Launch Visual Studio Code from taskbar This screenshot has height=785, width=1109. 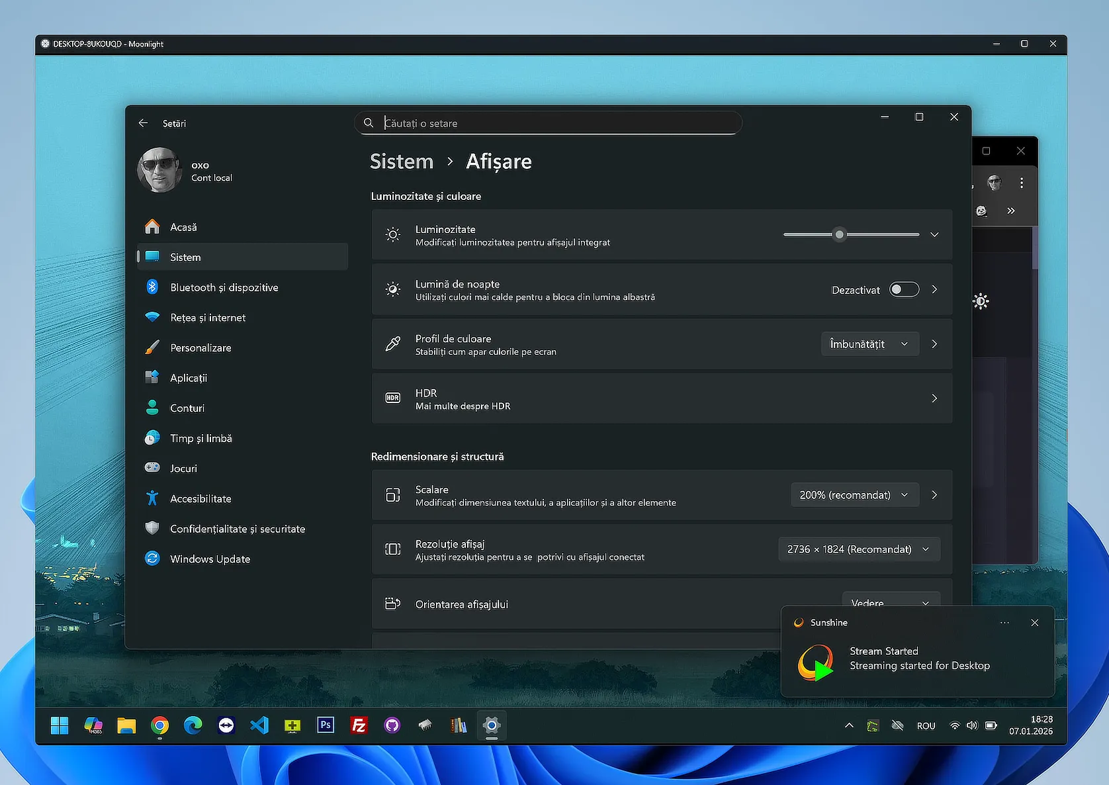[259, 725]
